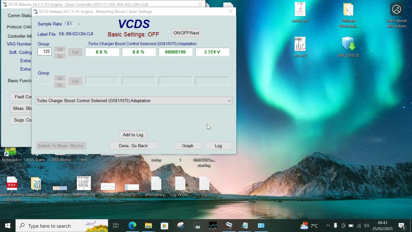The width and height of the screenshot is (412, 232).
Task: Open network status tray icon
Action: tap(359, 226)
